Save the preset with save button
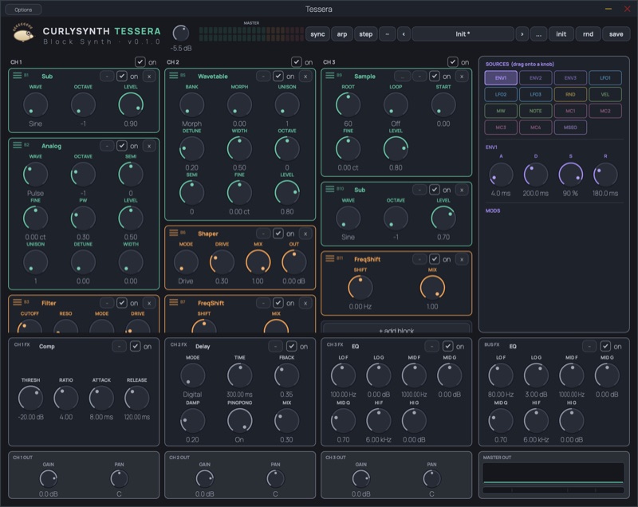Image resolution: width=638 pixels, height=507 pixels. click(x=616, y=34)
